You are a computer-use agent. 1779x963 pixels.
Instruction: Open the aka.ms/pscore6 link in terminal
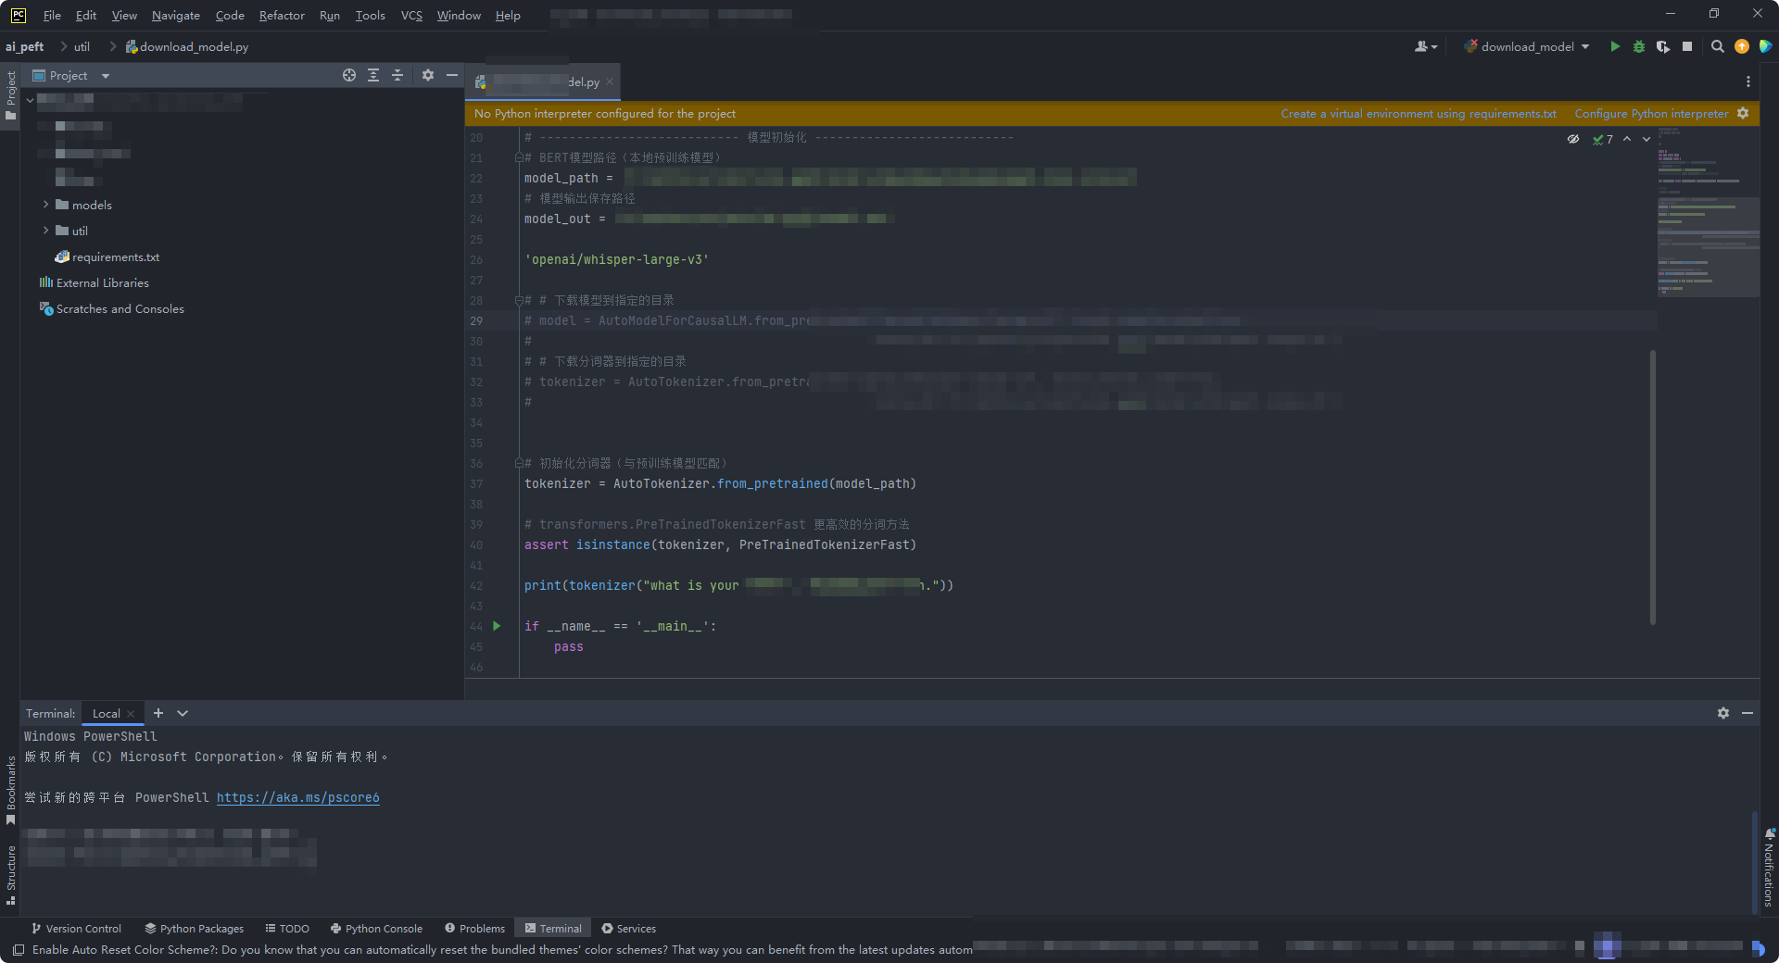(x=297, y=797)
